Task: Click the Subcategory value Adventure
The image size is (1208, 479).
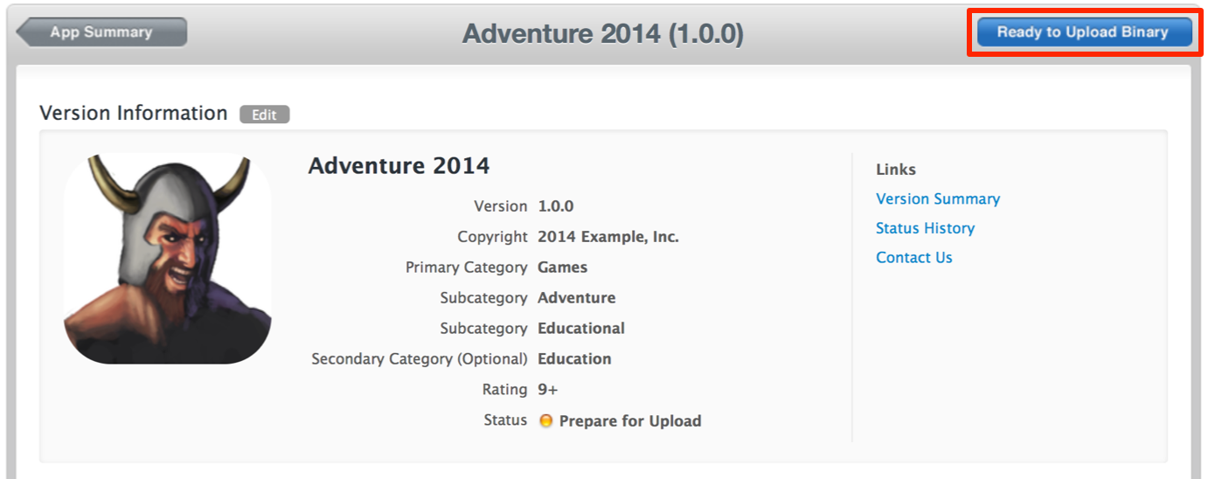Action: point(577,298)
